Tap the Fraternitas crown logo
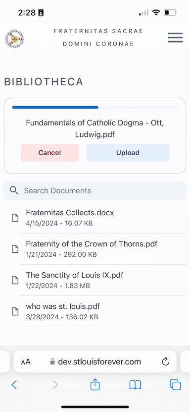 (x=14, y=39)
